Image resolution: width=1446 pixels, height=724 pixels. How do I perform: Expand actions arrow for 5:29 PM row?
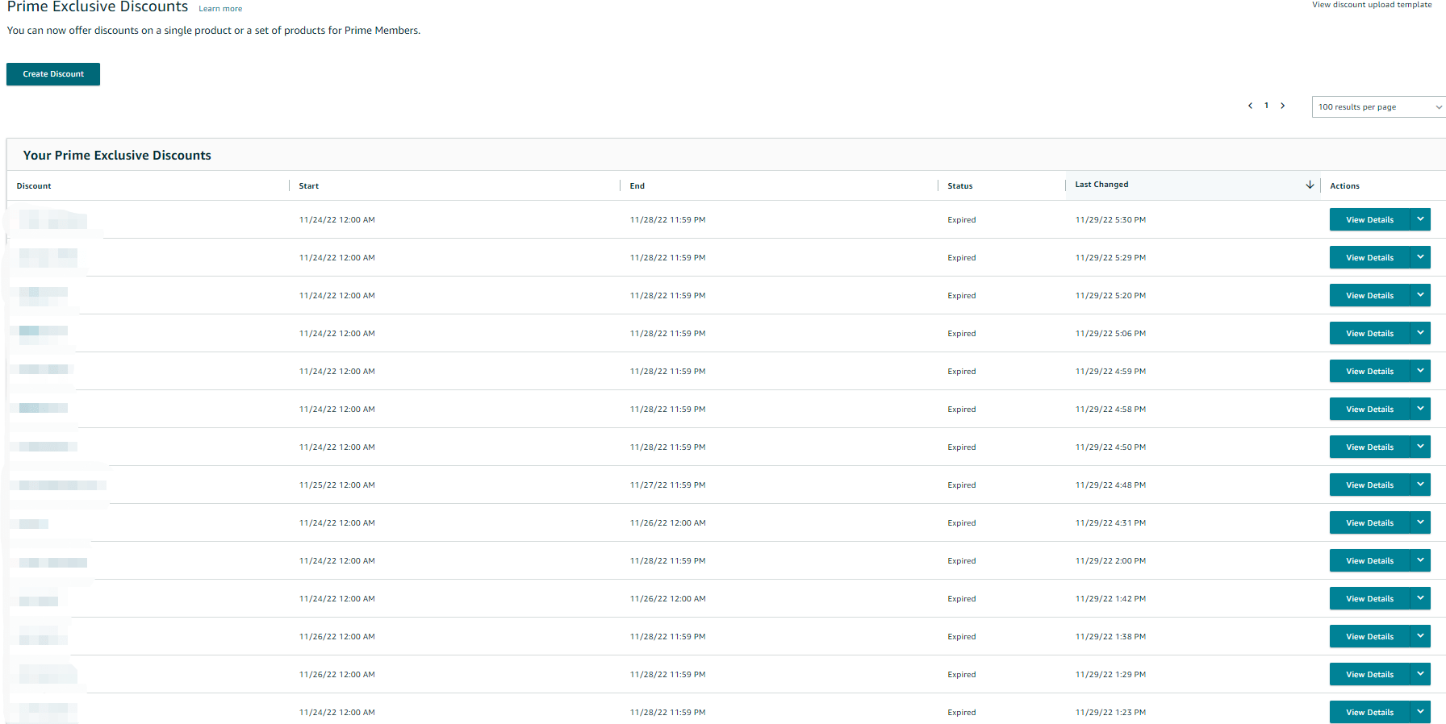tap(1420, 257)
